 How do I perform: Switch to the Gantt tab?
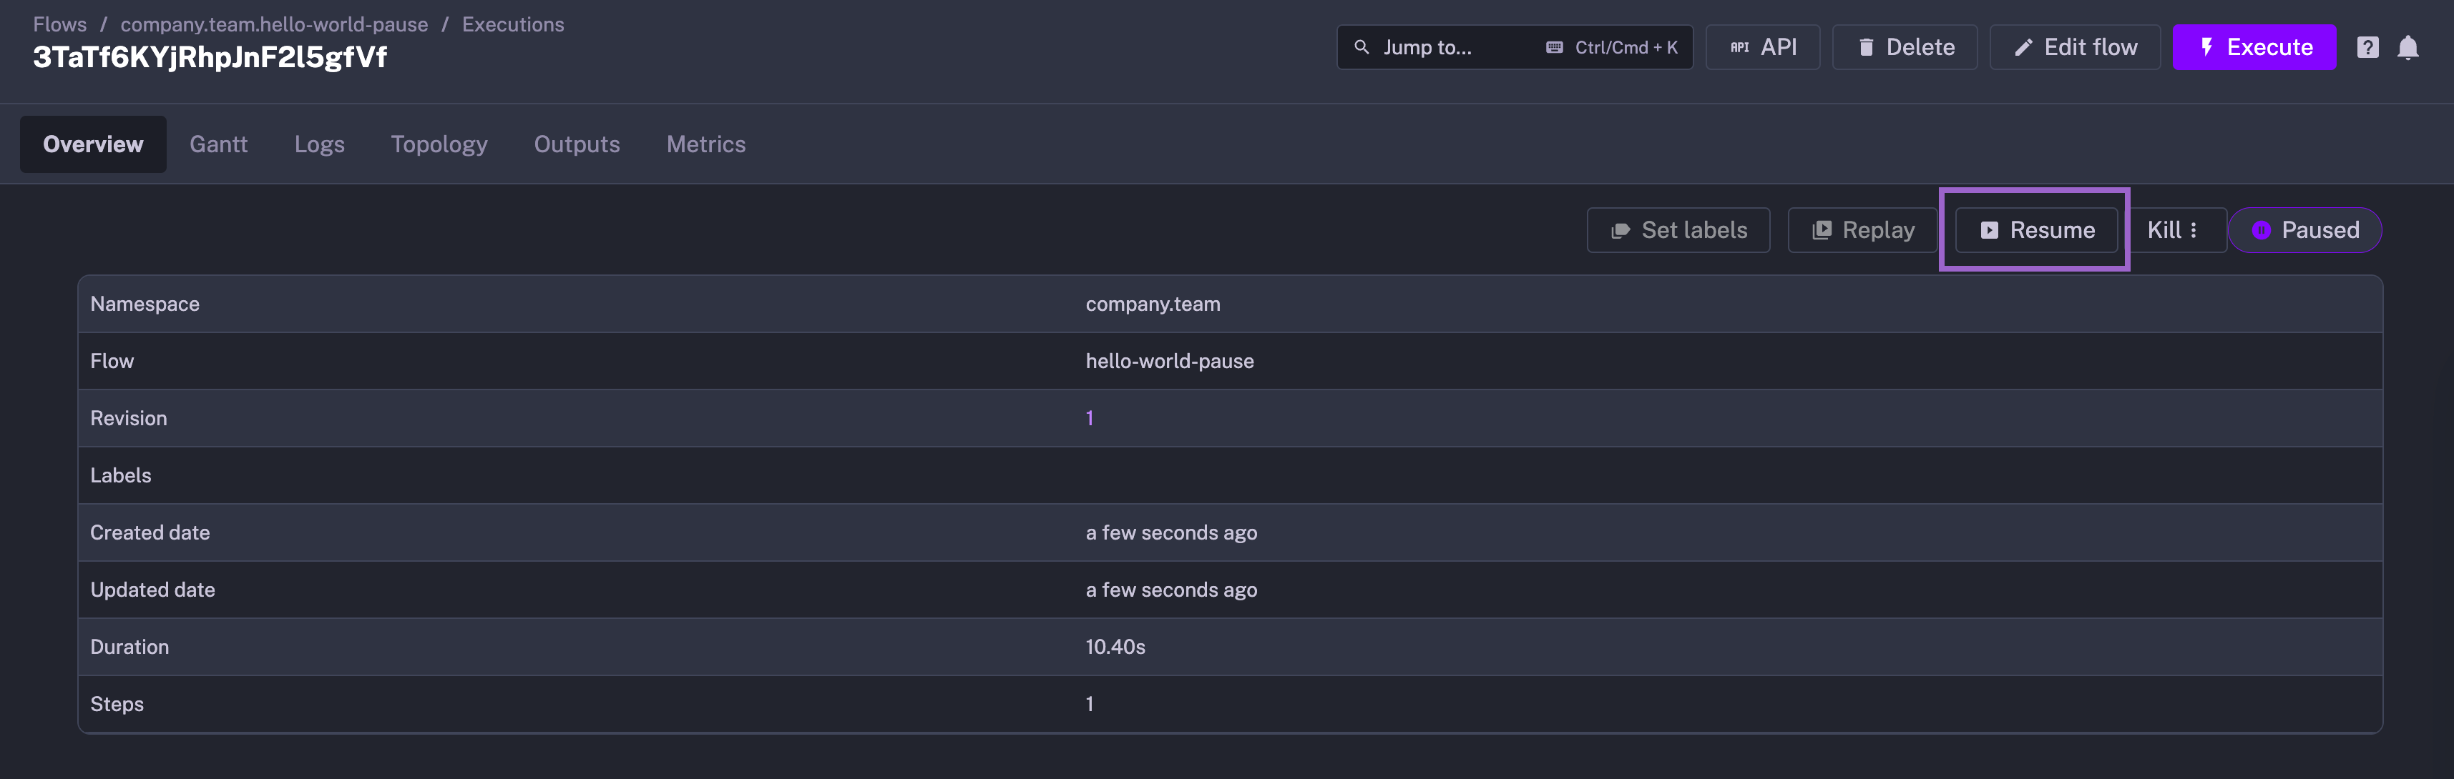pyautogui.click(x=219, y=144)
